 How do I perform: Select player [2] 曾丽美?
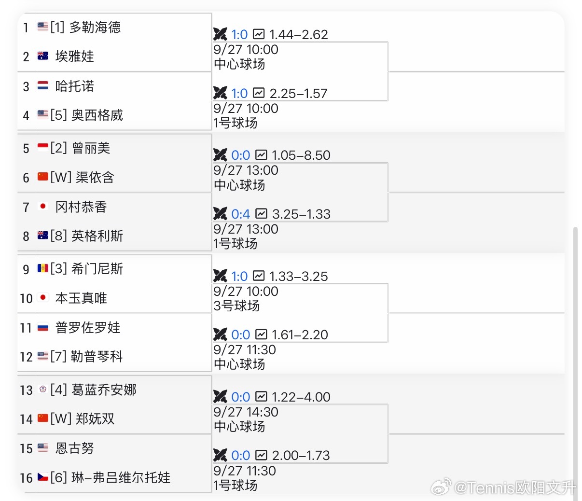coord(80,148)
